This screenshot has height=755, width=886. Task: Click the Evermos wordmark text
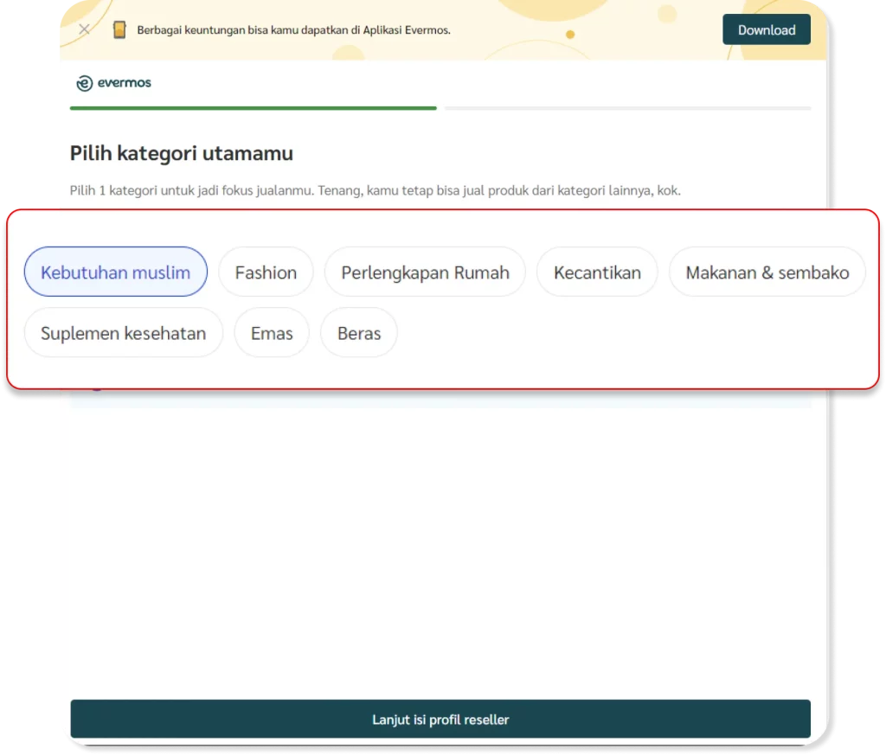pos(123,83)
